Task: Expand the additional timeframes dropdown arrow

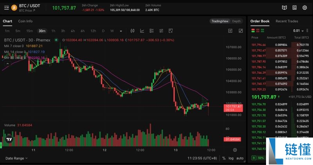Action: 121,31
